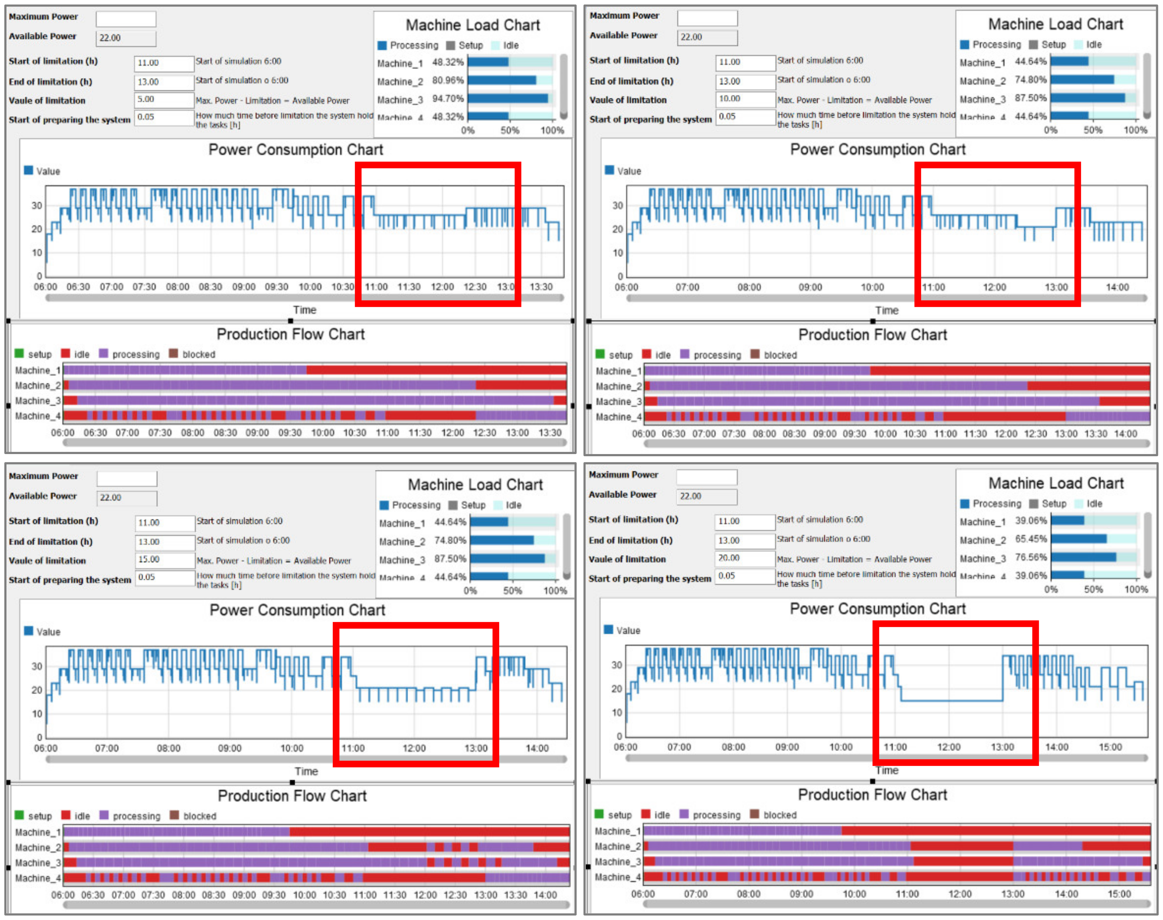Viewport: 1163px width, 920px height.
Task: Toggle green setup legend swatch in top-left Production Flow Chart
Action: [19, 353]
